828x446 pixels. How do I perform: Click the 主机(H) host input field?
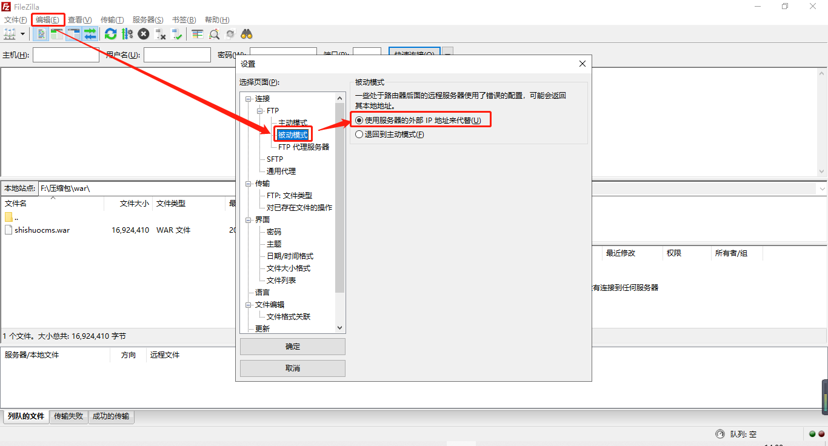click(66, 55)
